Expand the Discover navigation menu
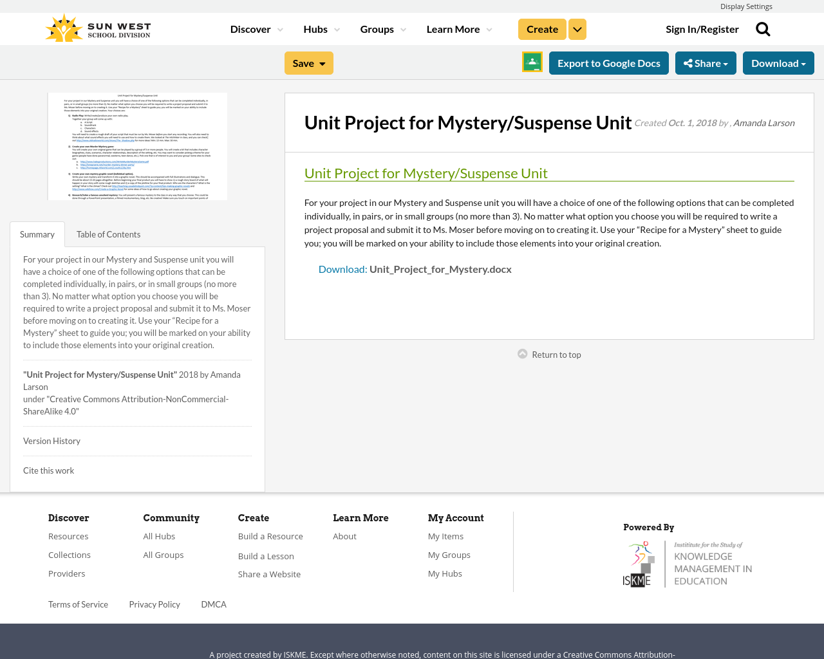824x659 pixels. point(256,28)
